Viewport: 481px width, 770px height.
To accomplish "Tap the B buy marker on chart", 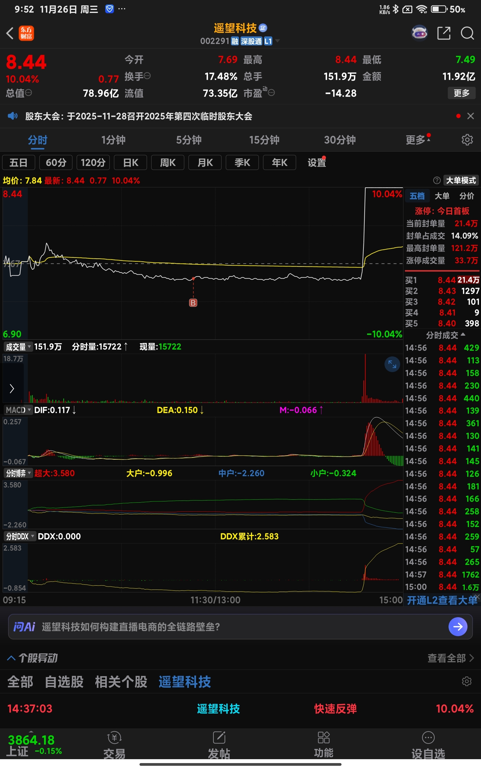I will 193,303.
